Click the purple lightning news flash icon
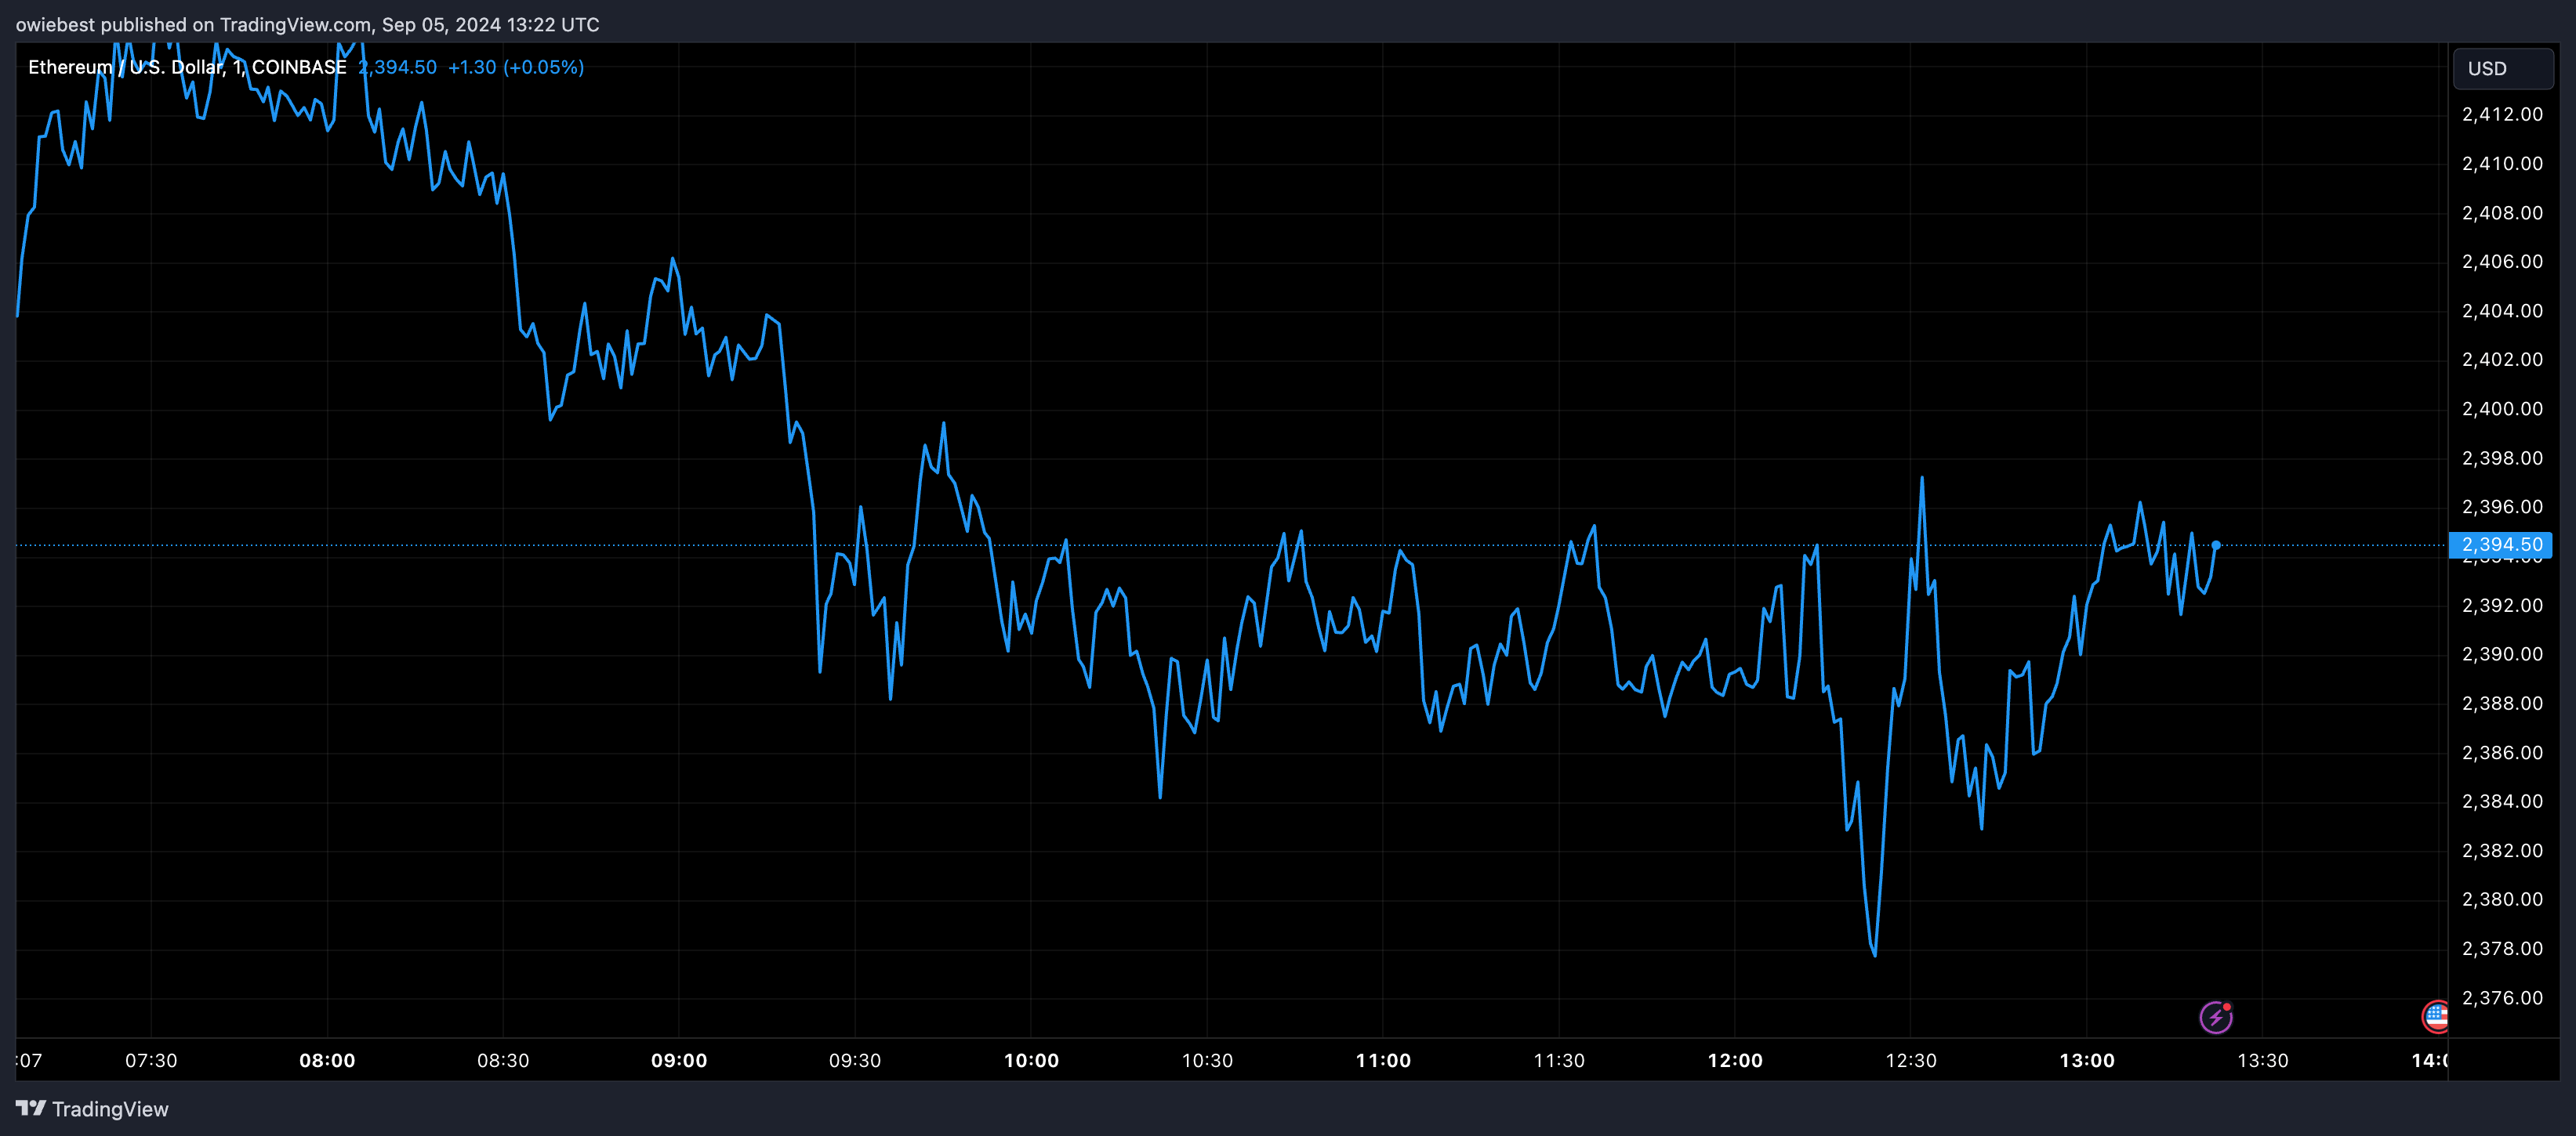The height and width of the screenshot is (1136, 2576). coord(2216,1017)
